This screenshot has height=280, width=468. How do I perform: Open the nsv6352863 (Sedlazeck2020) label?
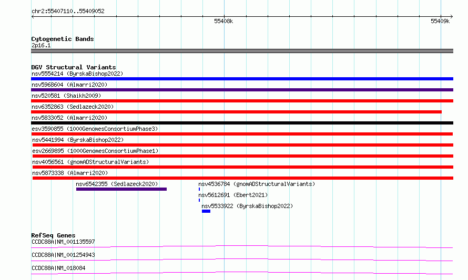click(x=73, y=107)
